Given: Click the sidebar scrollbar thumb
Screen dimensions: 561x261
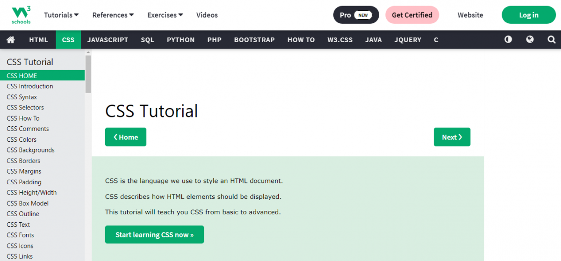Looking at the screenshot, I should [88, 74].
